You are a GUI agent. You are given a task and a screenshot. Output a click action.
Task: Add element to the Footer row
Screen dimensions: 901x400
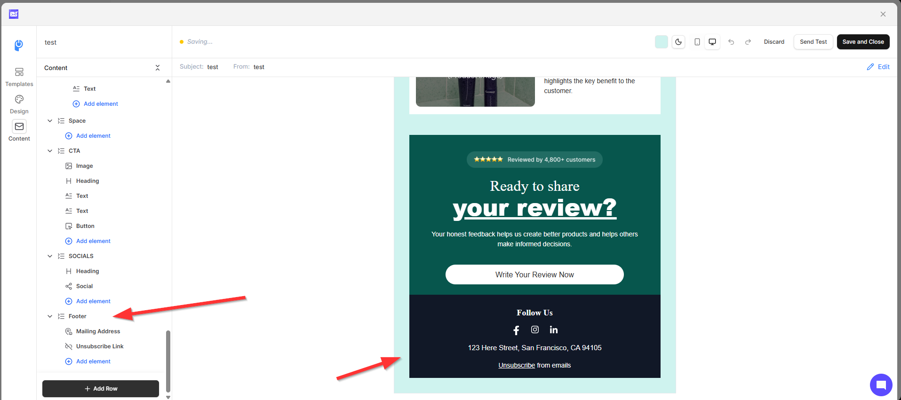point(88,361)
